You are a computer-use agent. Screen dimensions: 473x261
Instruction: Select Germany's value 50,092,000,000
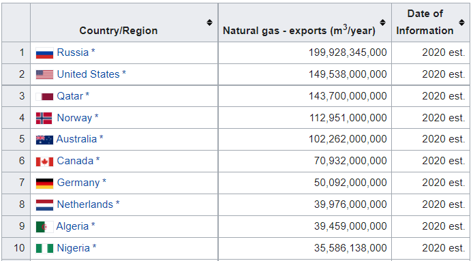(x=350, y=183)
